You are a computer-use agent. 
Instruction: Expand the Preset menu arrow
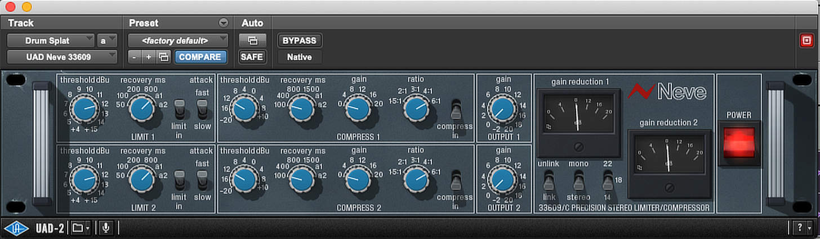tap(224, 23)
